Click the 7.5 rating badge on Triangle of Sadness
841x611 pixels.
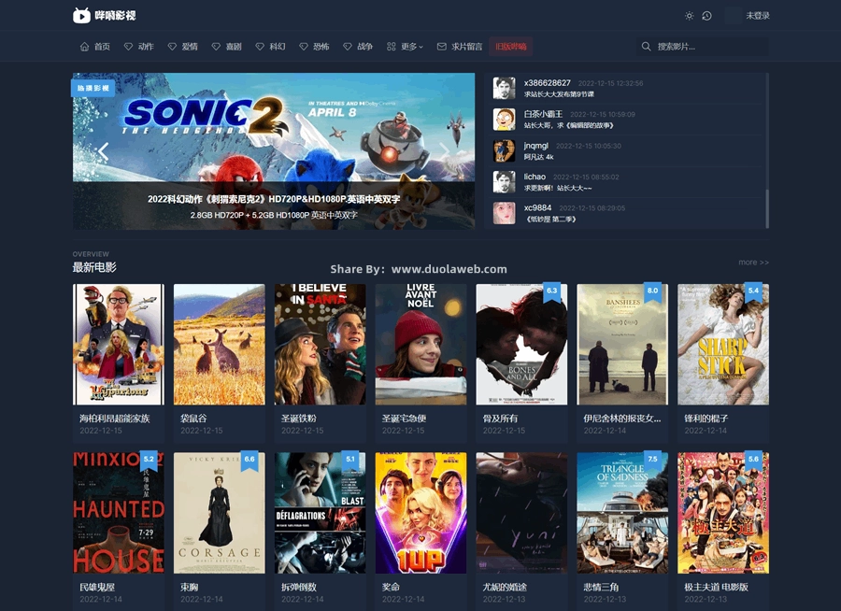tap(652, 461)
